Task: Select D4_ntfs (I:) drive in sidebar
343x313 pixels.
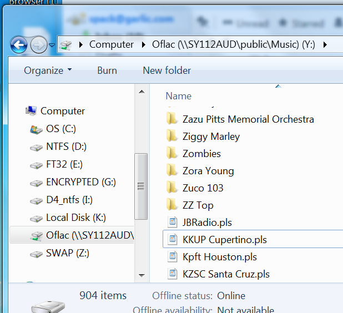Action: coord(69,200)
